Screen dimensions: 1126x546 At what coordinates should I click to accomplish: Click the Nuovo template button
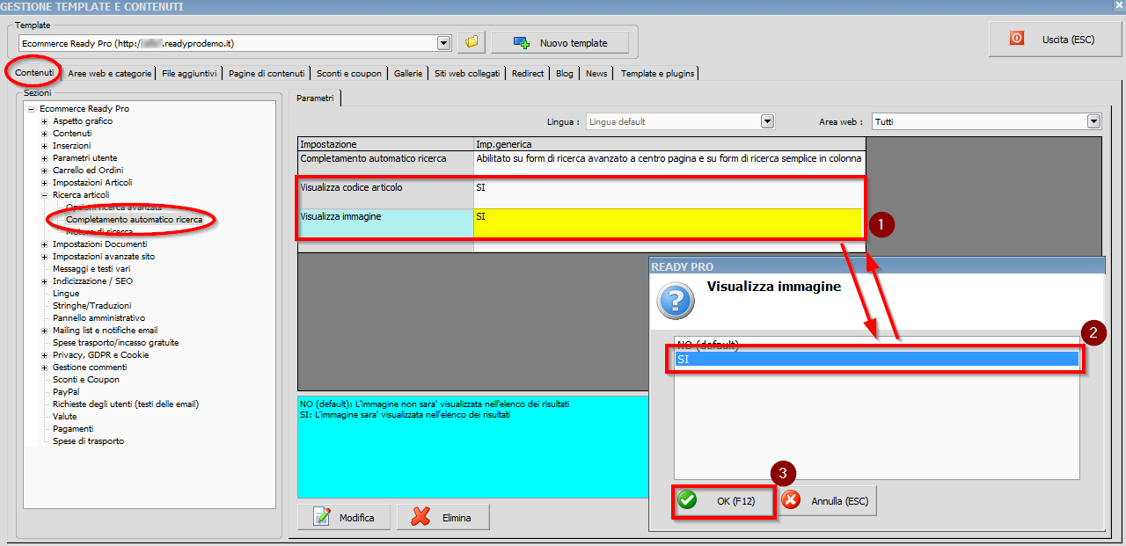[560, 42]
